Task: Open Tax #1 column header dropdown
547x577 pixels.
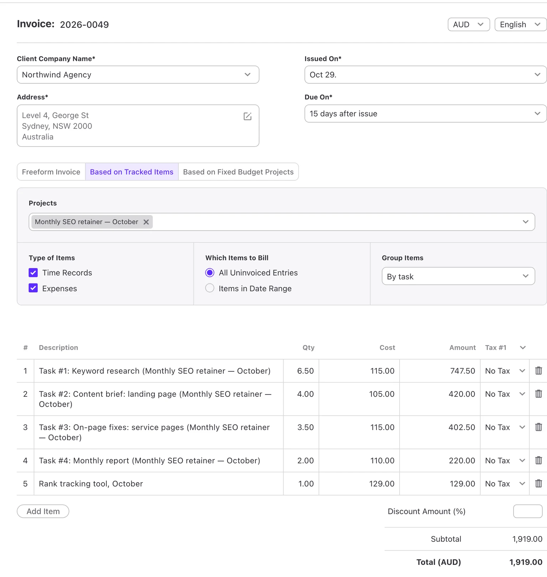Action: point(523,348)
